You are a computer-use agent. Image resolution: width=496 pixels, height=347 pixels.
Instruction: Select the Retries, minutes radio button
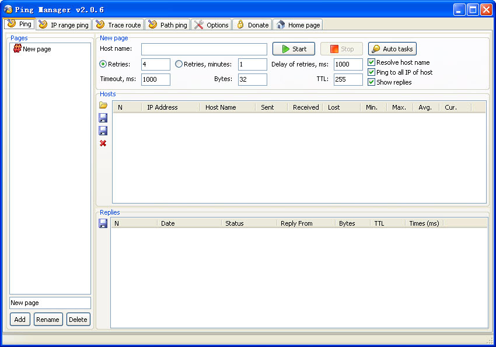(x=179, y=64)
